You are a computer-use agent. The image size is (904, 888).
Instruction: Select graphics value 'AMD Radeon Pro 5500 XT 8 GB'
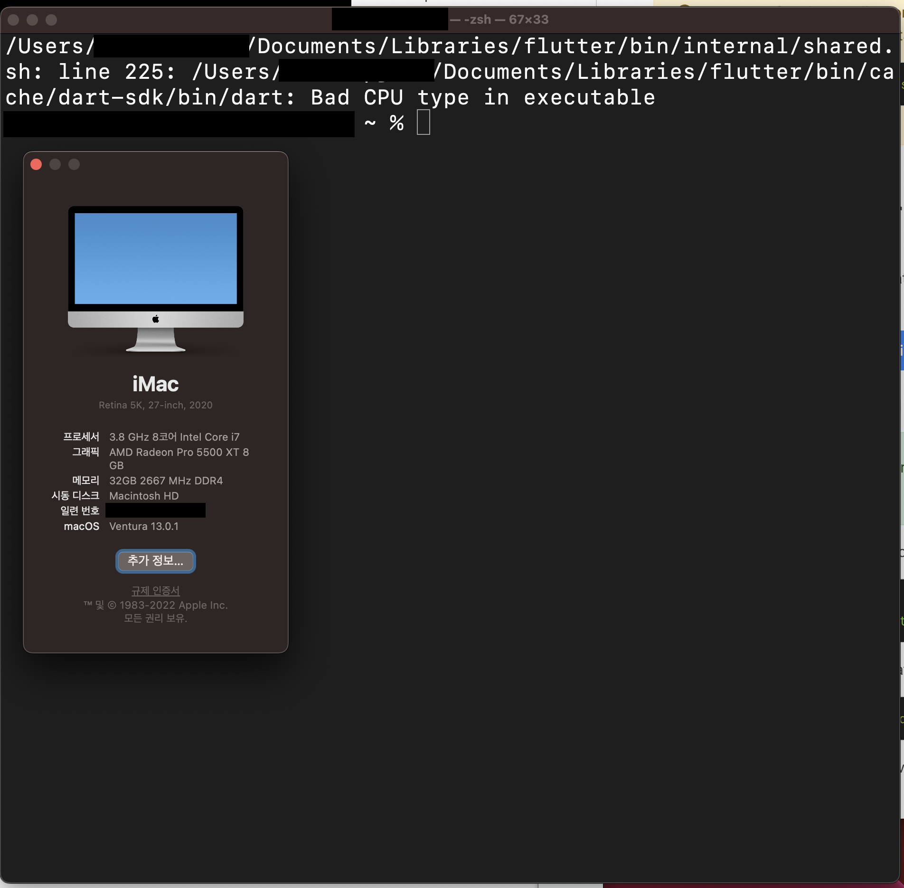(179, 459)
